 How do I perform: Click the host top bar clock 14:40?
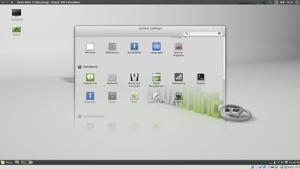pos(290,2)
